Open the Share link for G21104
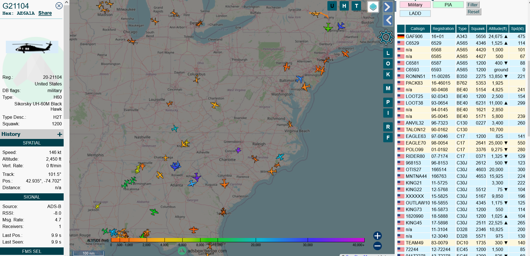This screenshot has height=256, width=530. (x=45, y=13)
